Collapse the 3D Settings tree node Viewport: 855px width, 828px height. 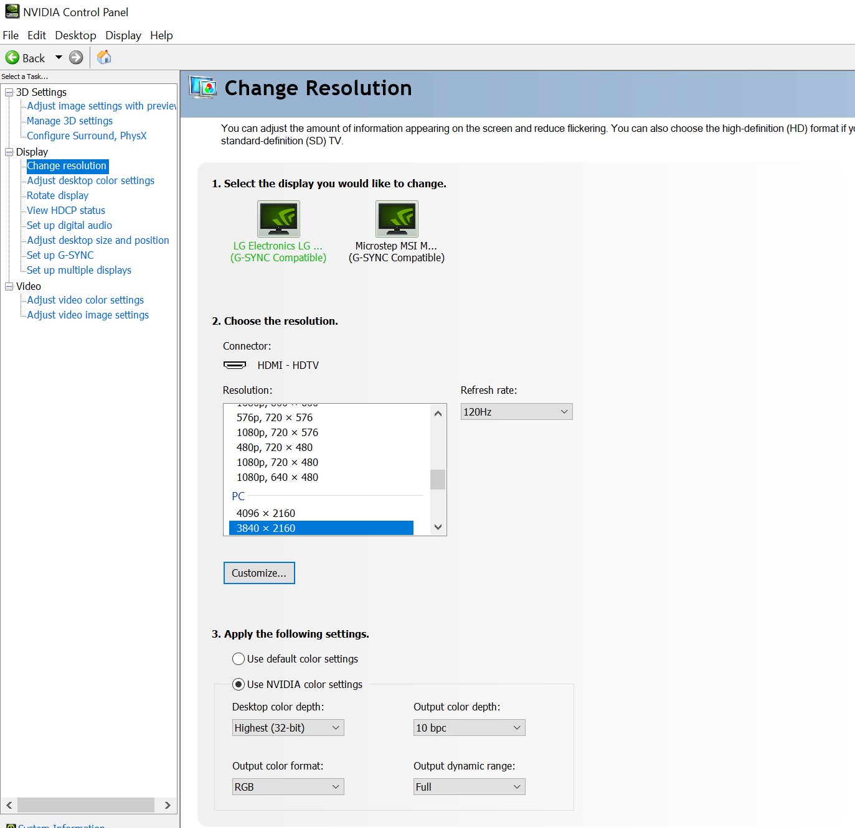point(9,92)
